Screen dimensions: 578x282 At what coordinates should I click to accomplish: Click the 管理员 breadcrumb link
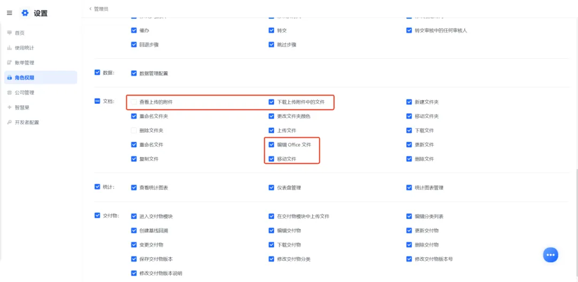[x=101, y=9]
